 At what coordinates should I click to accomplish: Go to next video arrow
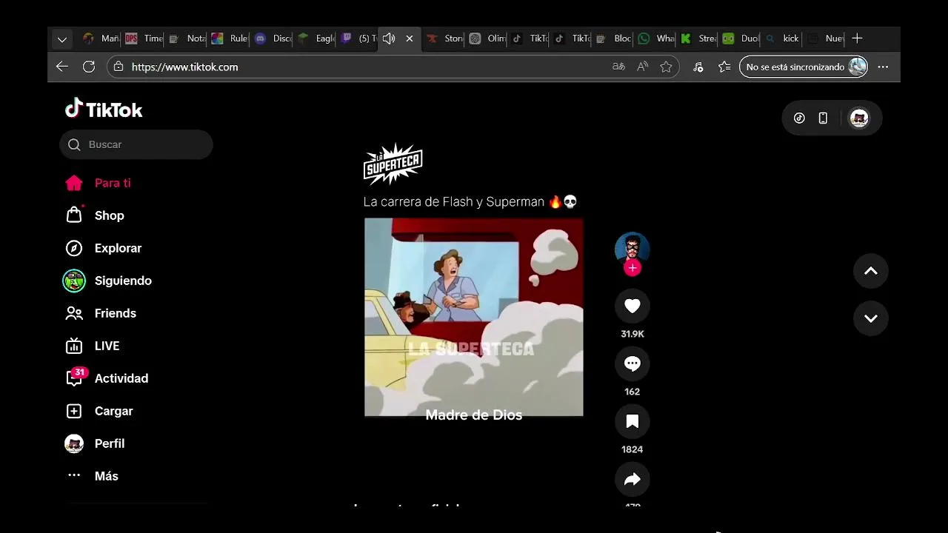(871, 318)
